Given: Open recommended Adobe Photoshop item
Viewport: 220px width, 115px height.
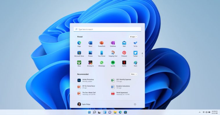Looking at the screenshot, I should pyautogui.click(x=86, y=80).
